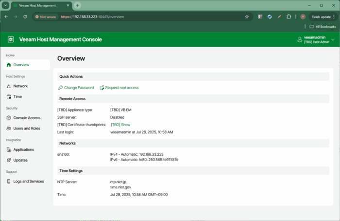Click the [TBD] VB EM appliance value
The height and width of the screenshot is (221, 340).
point(121,110)
